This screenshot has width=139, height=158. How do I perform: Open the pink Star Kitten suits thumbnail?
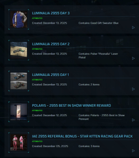pos(19,142)
